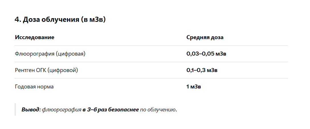
Task: Select the "Средняя доза" column header
Action: pos(205,37)
